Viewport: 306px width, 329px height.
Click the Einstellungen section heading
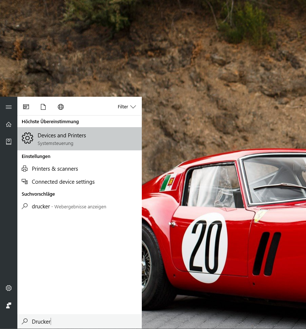[36, 156]
